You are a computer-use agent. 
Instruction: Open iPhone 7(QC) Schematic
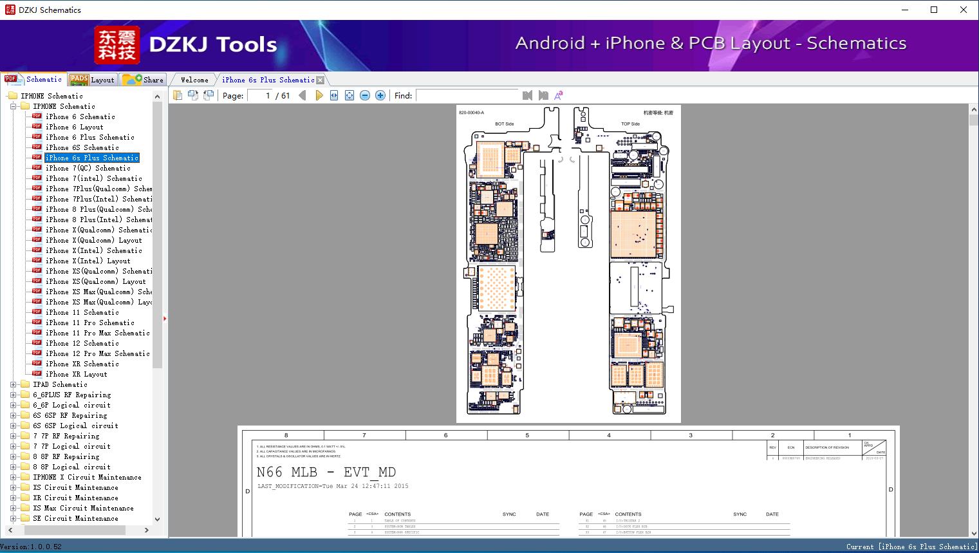click(x=88, y=168)
